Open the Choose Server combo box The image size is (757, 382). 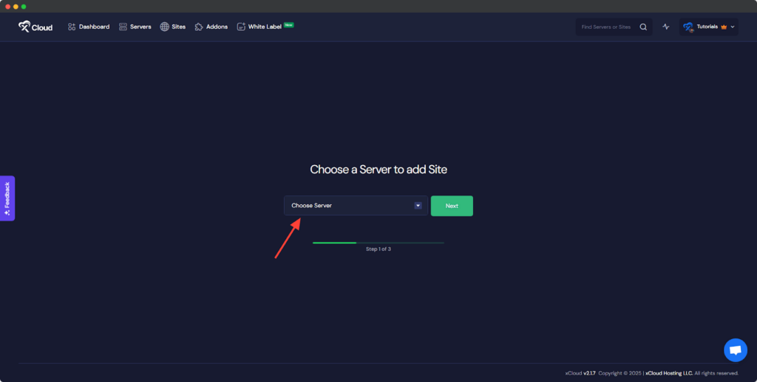tap(347, 206)
